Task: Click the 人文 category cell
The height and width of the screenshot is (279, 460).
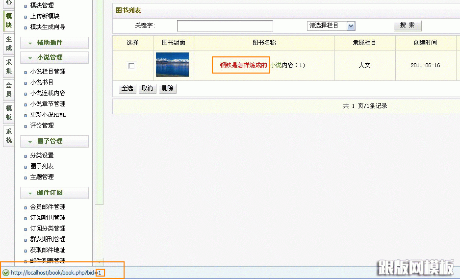Action: pyautogui.click(x=365, y=65)
